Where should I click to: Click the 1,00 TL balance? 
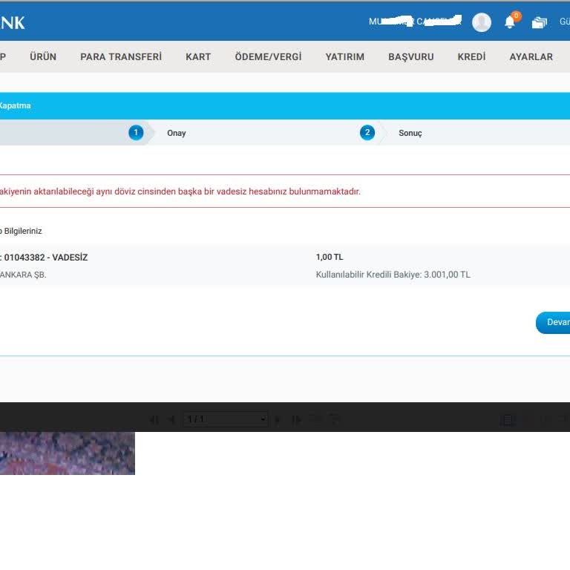click(x=330, y=257)
